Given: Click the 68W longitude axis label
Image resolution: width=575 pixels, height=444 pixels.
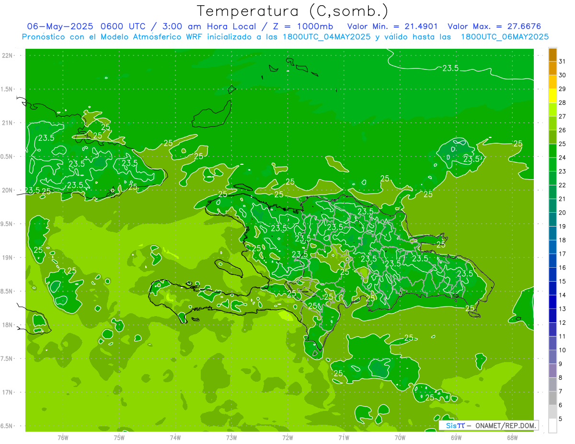Looking at the screenshot, I should [512, 437].
